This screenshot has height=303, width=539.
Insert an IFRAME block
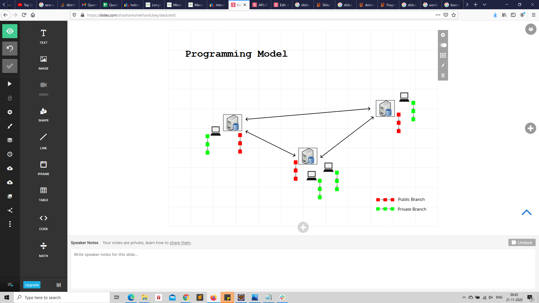point(43,168)
